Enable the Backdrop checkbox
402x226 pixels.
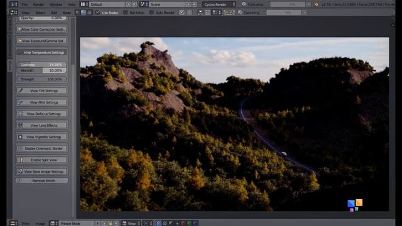(x=125, y=13)
